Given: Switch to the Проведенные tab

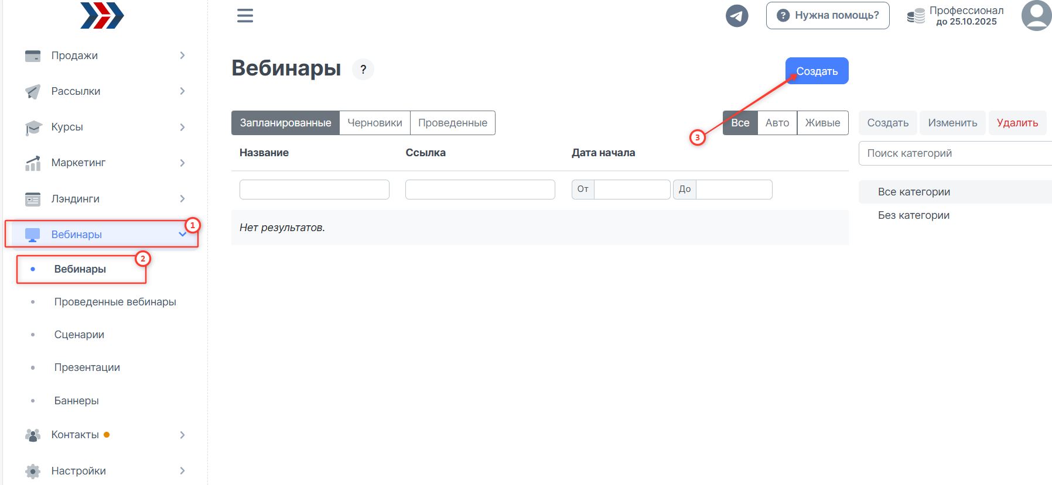Looking at the screenshot, I should (x=452, y=123).
